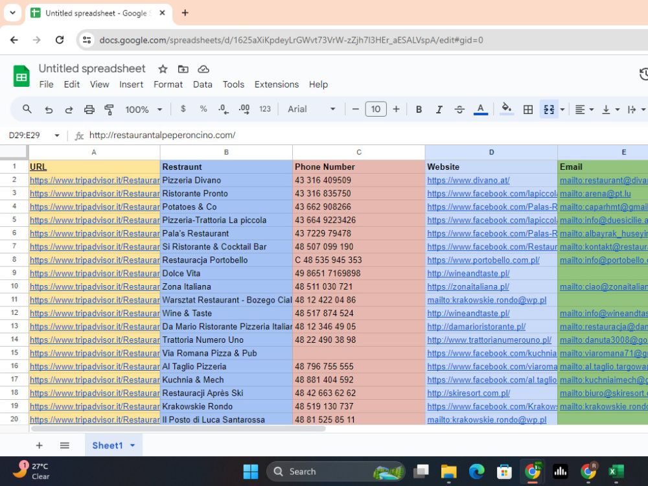Open the zoom 100% dropdown
648x486 pixels.
(143, 110)
